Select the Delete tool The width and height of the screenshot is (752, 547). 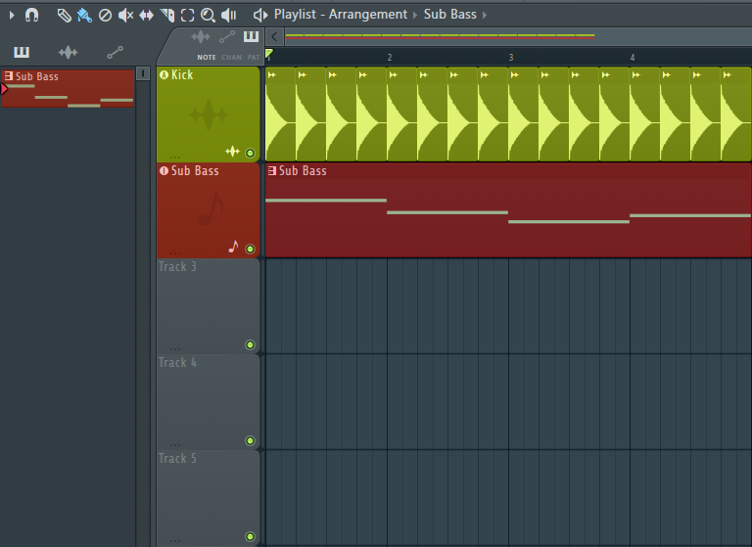coord(105,16)
